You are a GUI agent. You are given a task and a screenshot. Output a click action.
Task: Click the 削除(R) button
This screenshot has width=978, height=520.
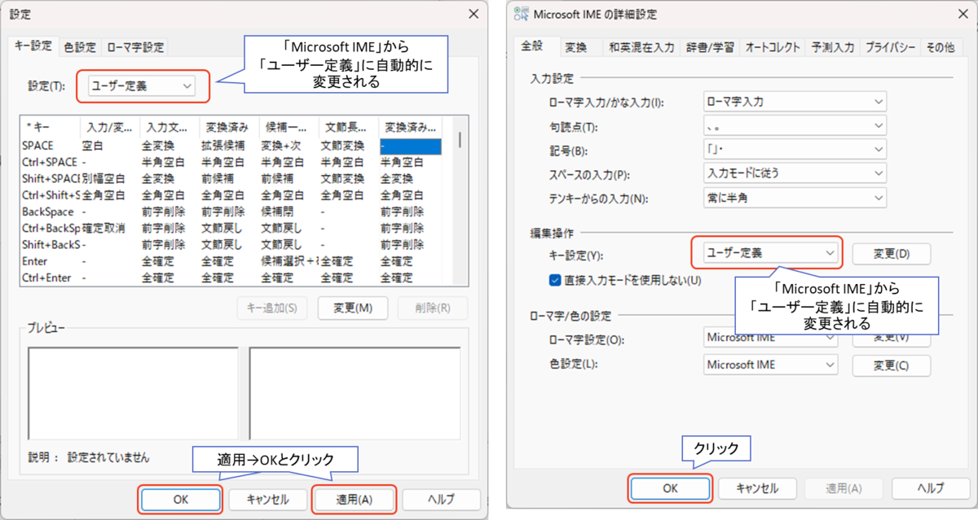(433, 308)
